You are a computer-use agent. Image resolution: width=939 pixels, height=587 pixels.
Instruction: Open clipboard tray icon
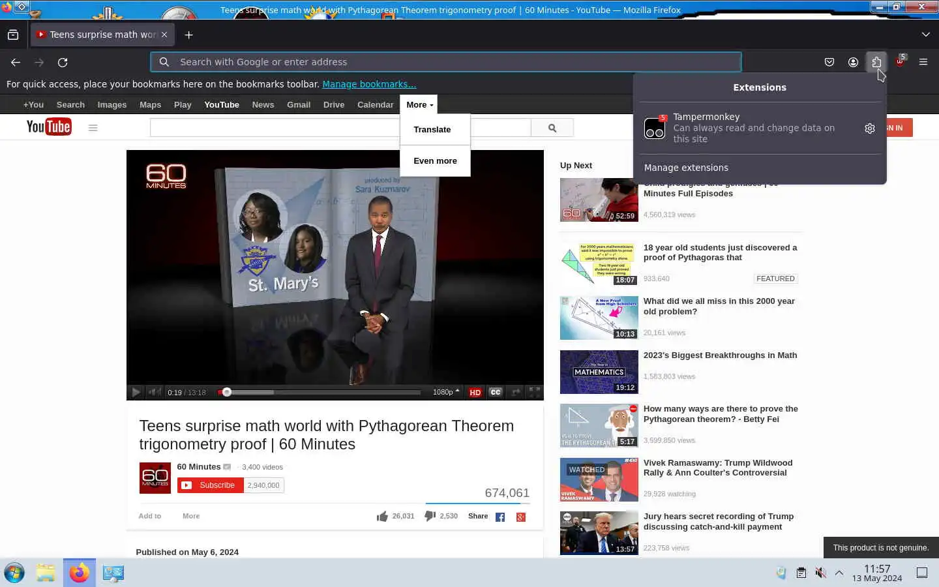[801, 573]
